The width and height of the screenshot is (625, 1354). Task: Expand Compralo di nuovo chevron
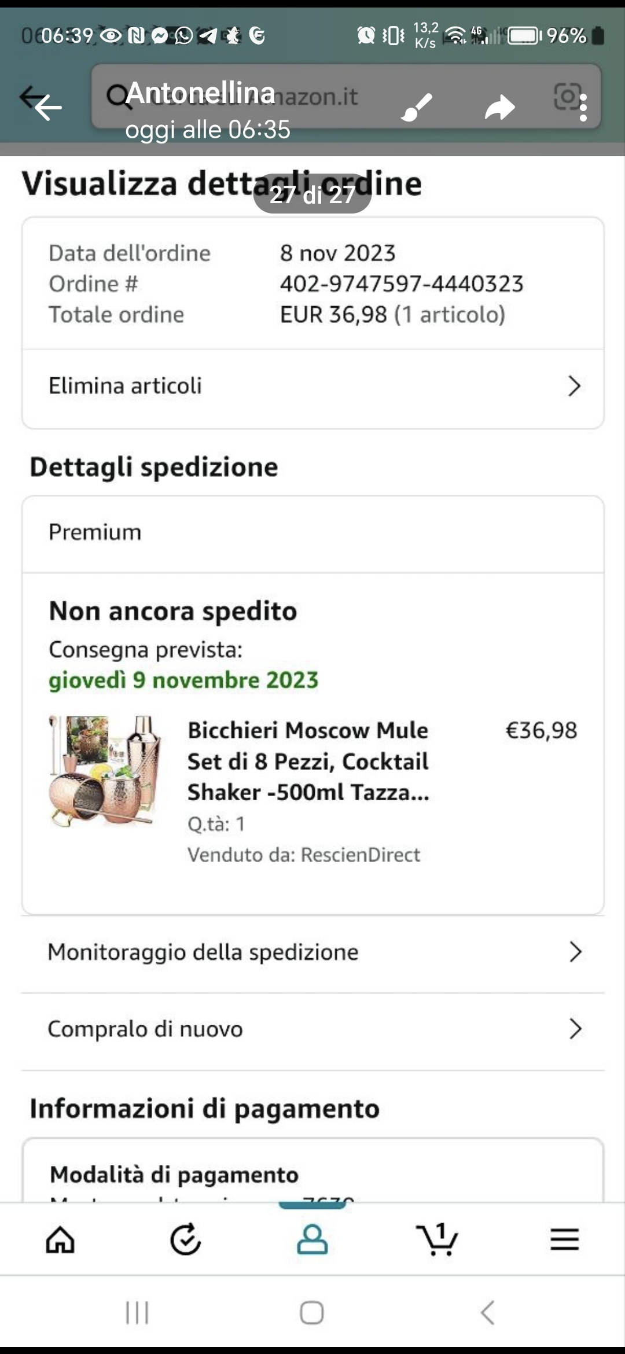coord(575,1029)
